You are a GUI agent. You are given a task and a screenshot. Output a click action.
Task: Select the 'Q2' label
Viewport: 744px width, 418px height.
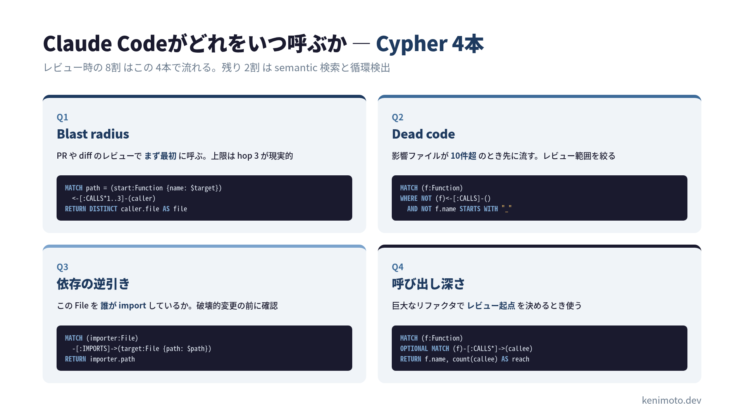(398, 117)
